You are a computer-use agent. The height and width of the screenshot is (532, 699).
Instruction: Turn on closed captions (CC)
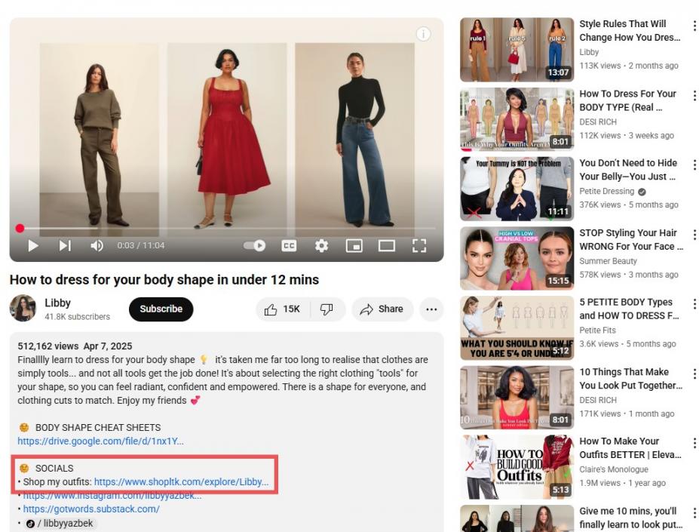point(289,245)
